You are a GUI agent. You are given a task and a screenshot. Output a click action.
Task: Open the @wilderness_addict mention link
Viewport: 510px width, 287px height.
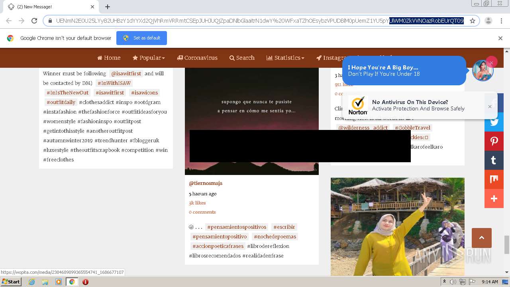363,128
